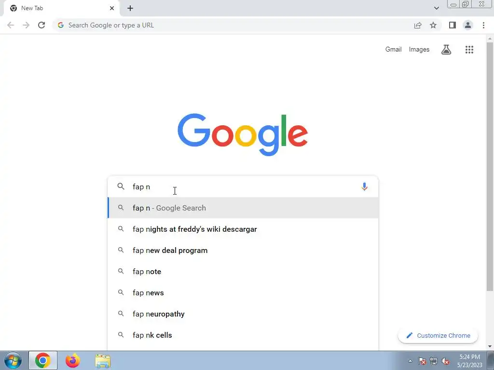494x370 pixels.
Task: Open the Images link
Action: (419, 50)
